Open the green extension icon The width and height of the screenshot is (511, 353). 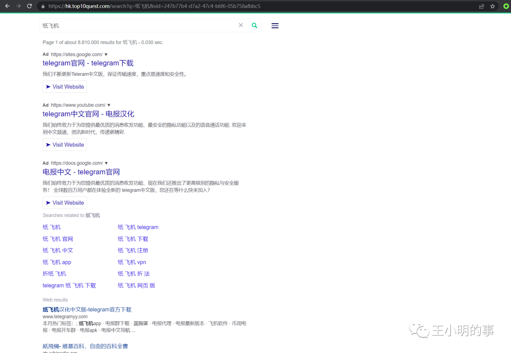click(506, 6)
